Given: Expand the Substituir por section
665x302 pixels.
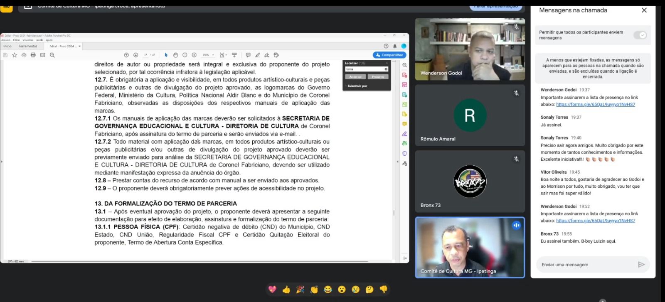Looking at the screenshot, I should click(357, 86).
